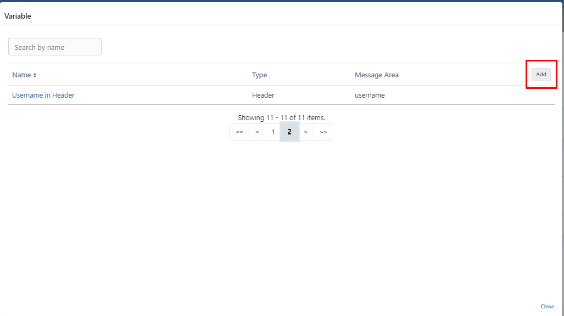Click the vertical scrollbar at right edge
Image resolution: width=564 pixels, height=316 pixels.
pos(562,165)
